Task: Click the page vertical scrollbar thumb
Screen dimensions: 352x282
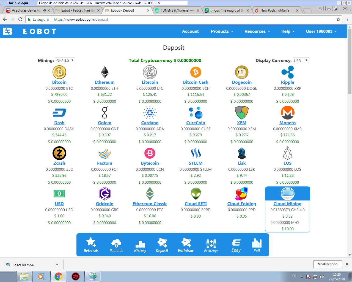Action: click(x=350, y=61)
